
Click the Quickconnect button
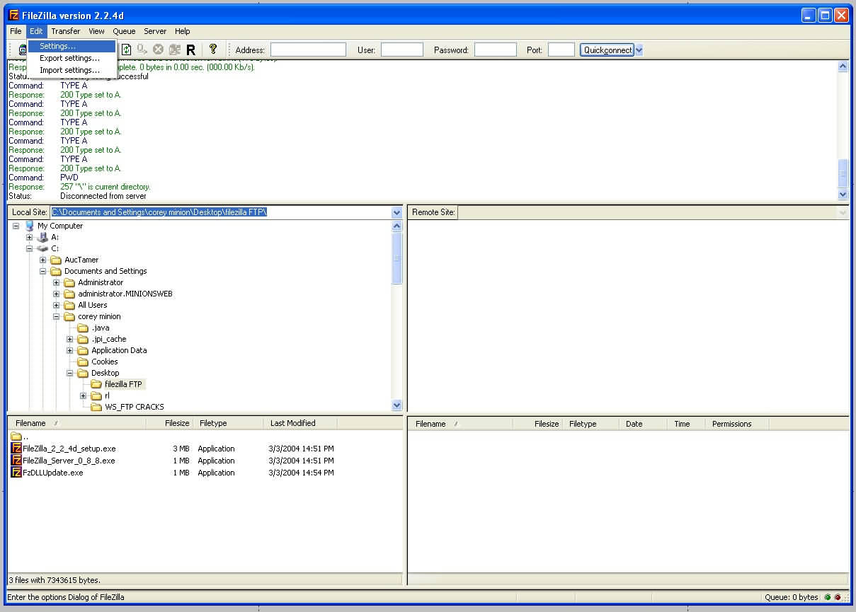[607, 50]
